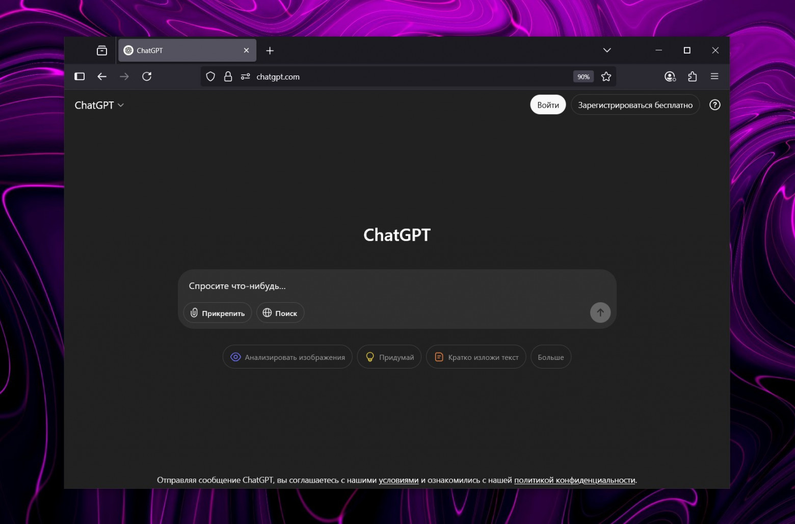
Task: Select Анализировать изображения suggestion
Action: [x=287, y=357]
